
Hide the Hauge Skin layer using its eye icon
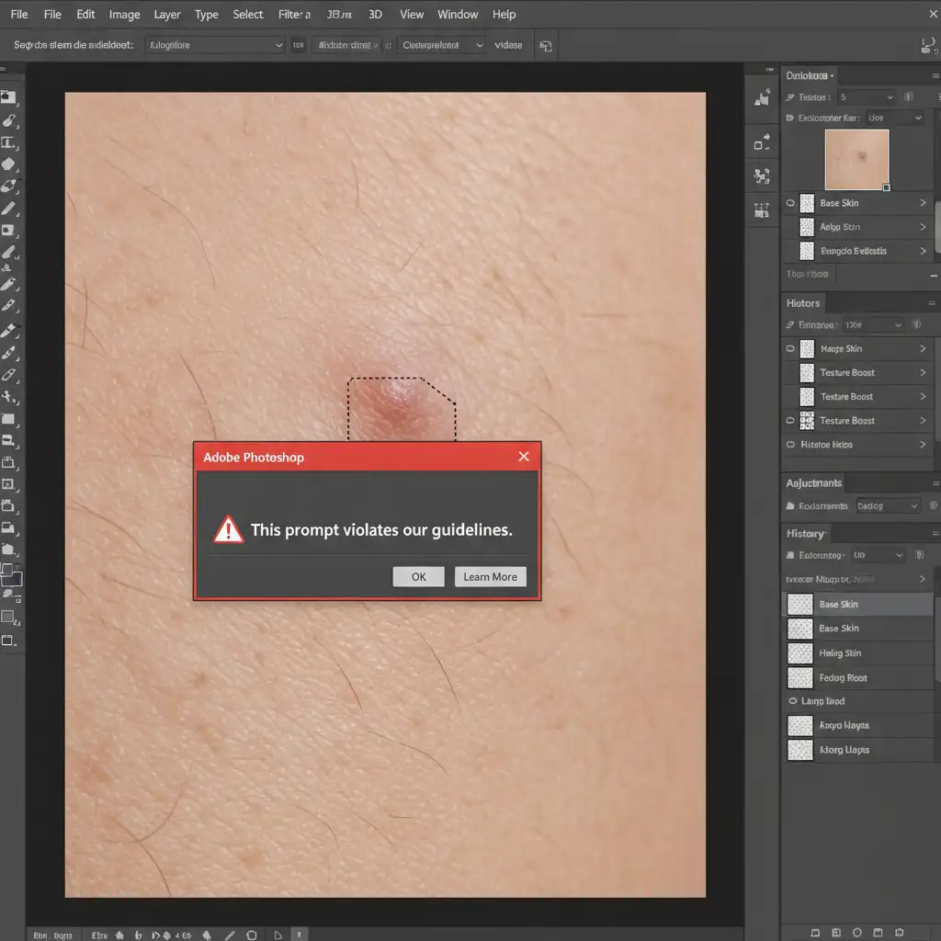tap(790, 349)
